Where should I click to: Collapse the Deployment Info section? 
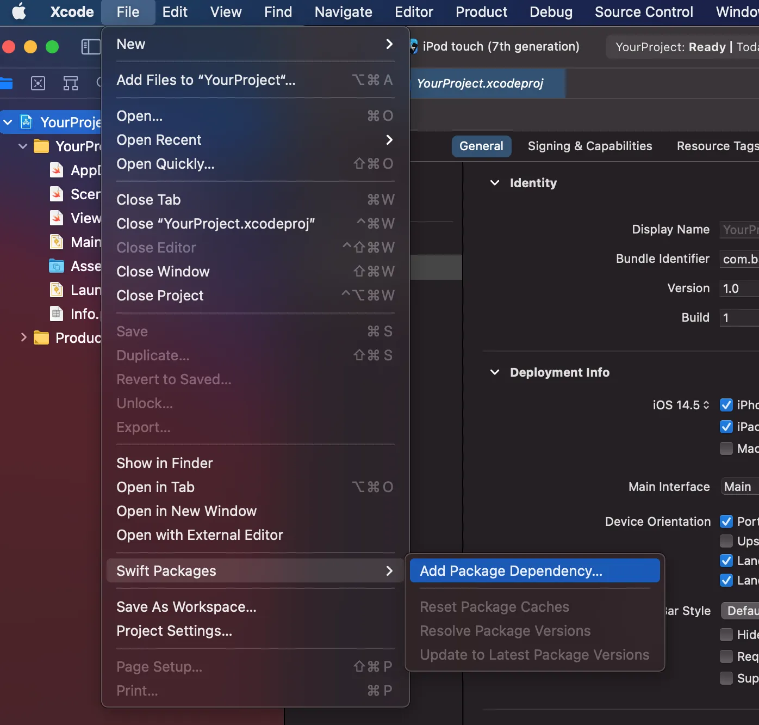(495, 372)
